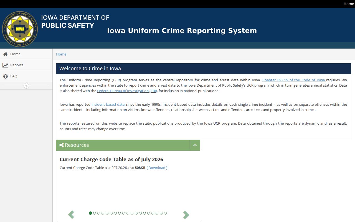Select the last carousel indicator dot

click(x=165, y=213)
